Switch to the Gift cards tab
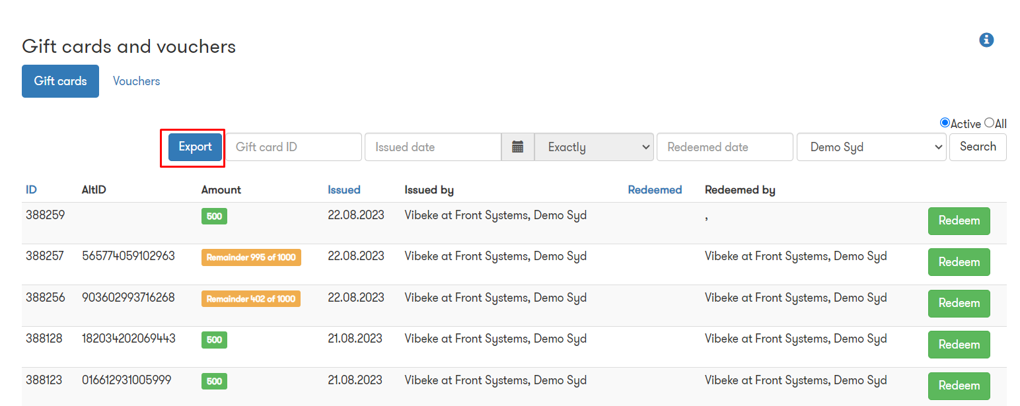 click(60, 81)
